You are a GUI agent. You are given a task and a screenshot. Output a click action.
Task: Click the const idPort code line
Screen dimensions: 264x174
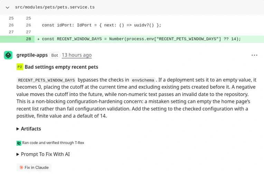tap(102, 25)
